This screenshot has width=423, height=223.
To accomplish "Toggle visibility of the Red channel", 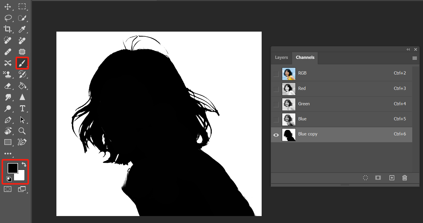I will click(x=276, y=89).
